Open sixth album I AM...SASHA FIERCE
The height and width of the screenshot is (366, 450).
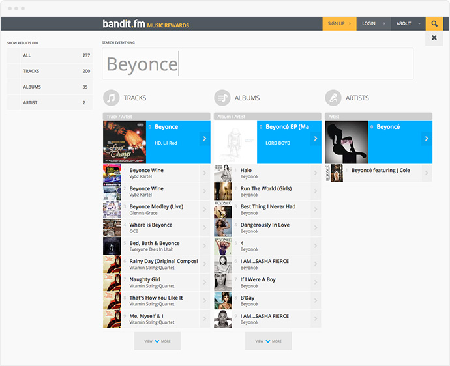point(267,264)
